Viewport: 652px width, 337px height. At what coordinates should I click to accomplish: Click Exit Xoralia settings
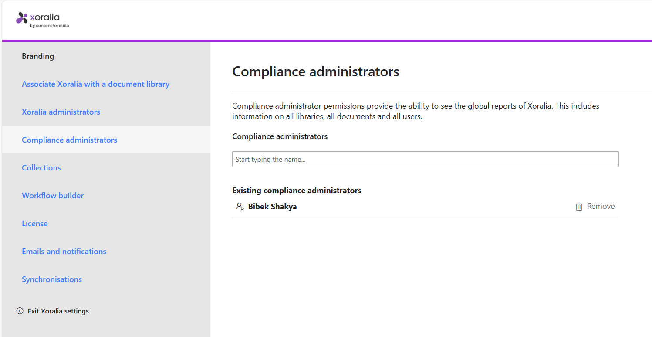58,310
